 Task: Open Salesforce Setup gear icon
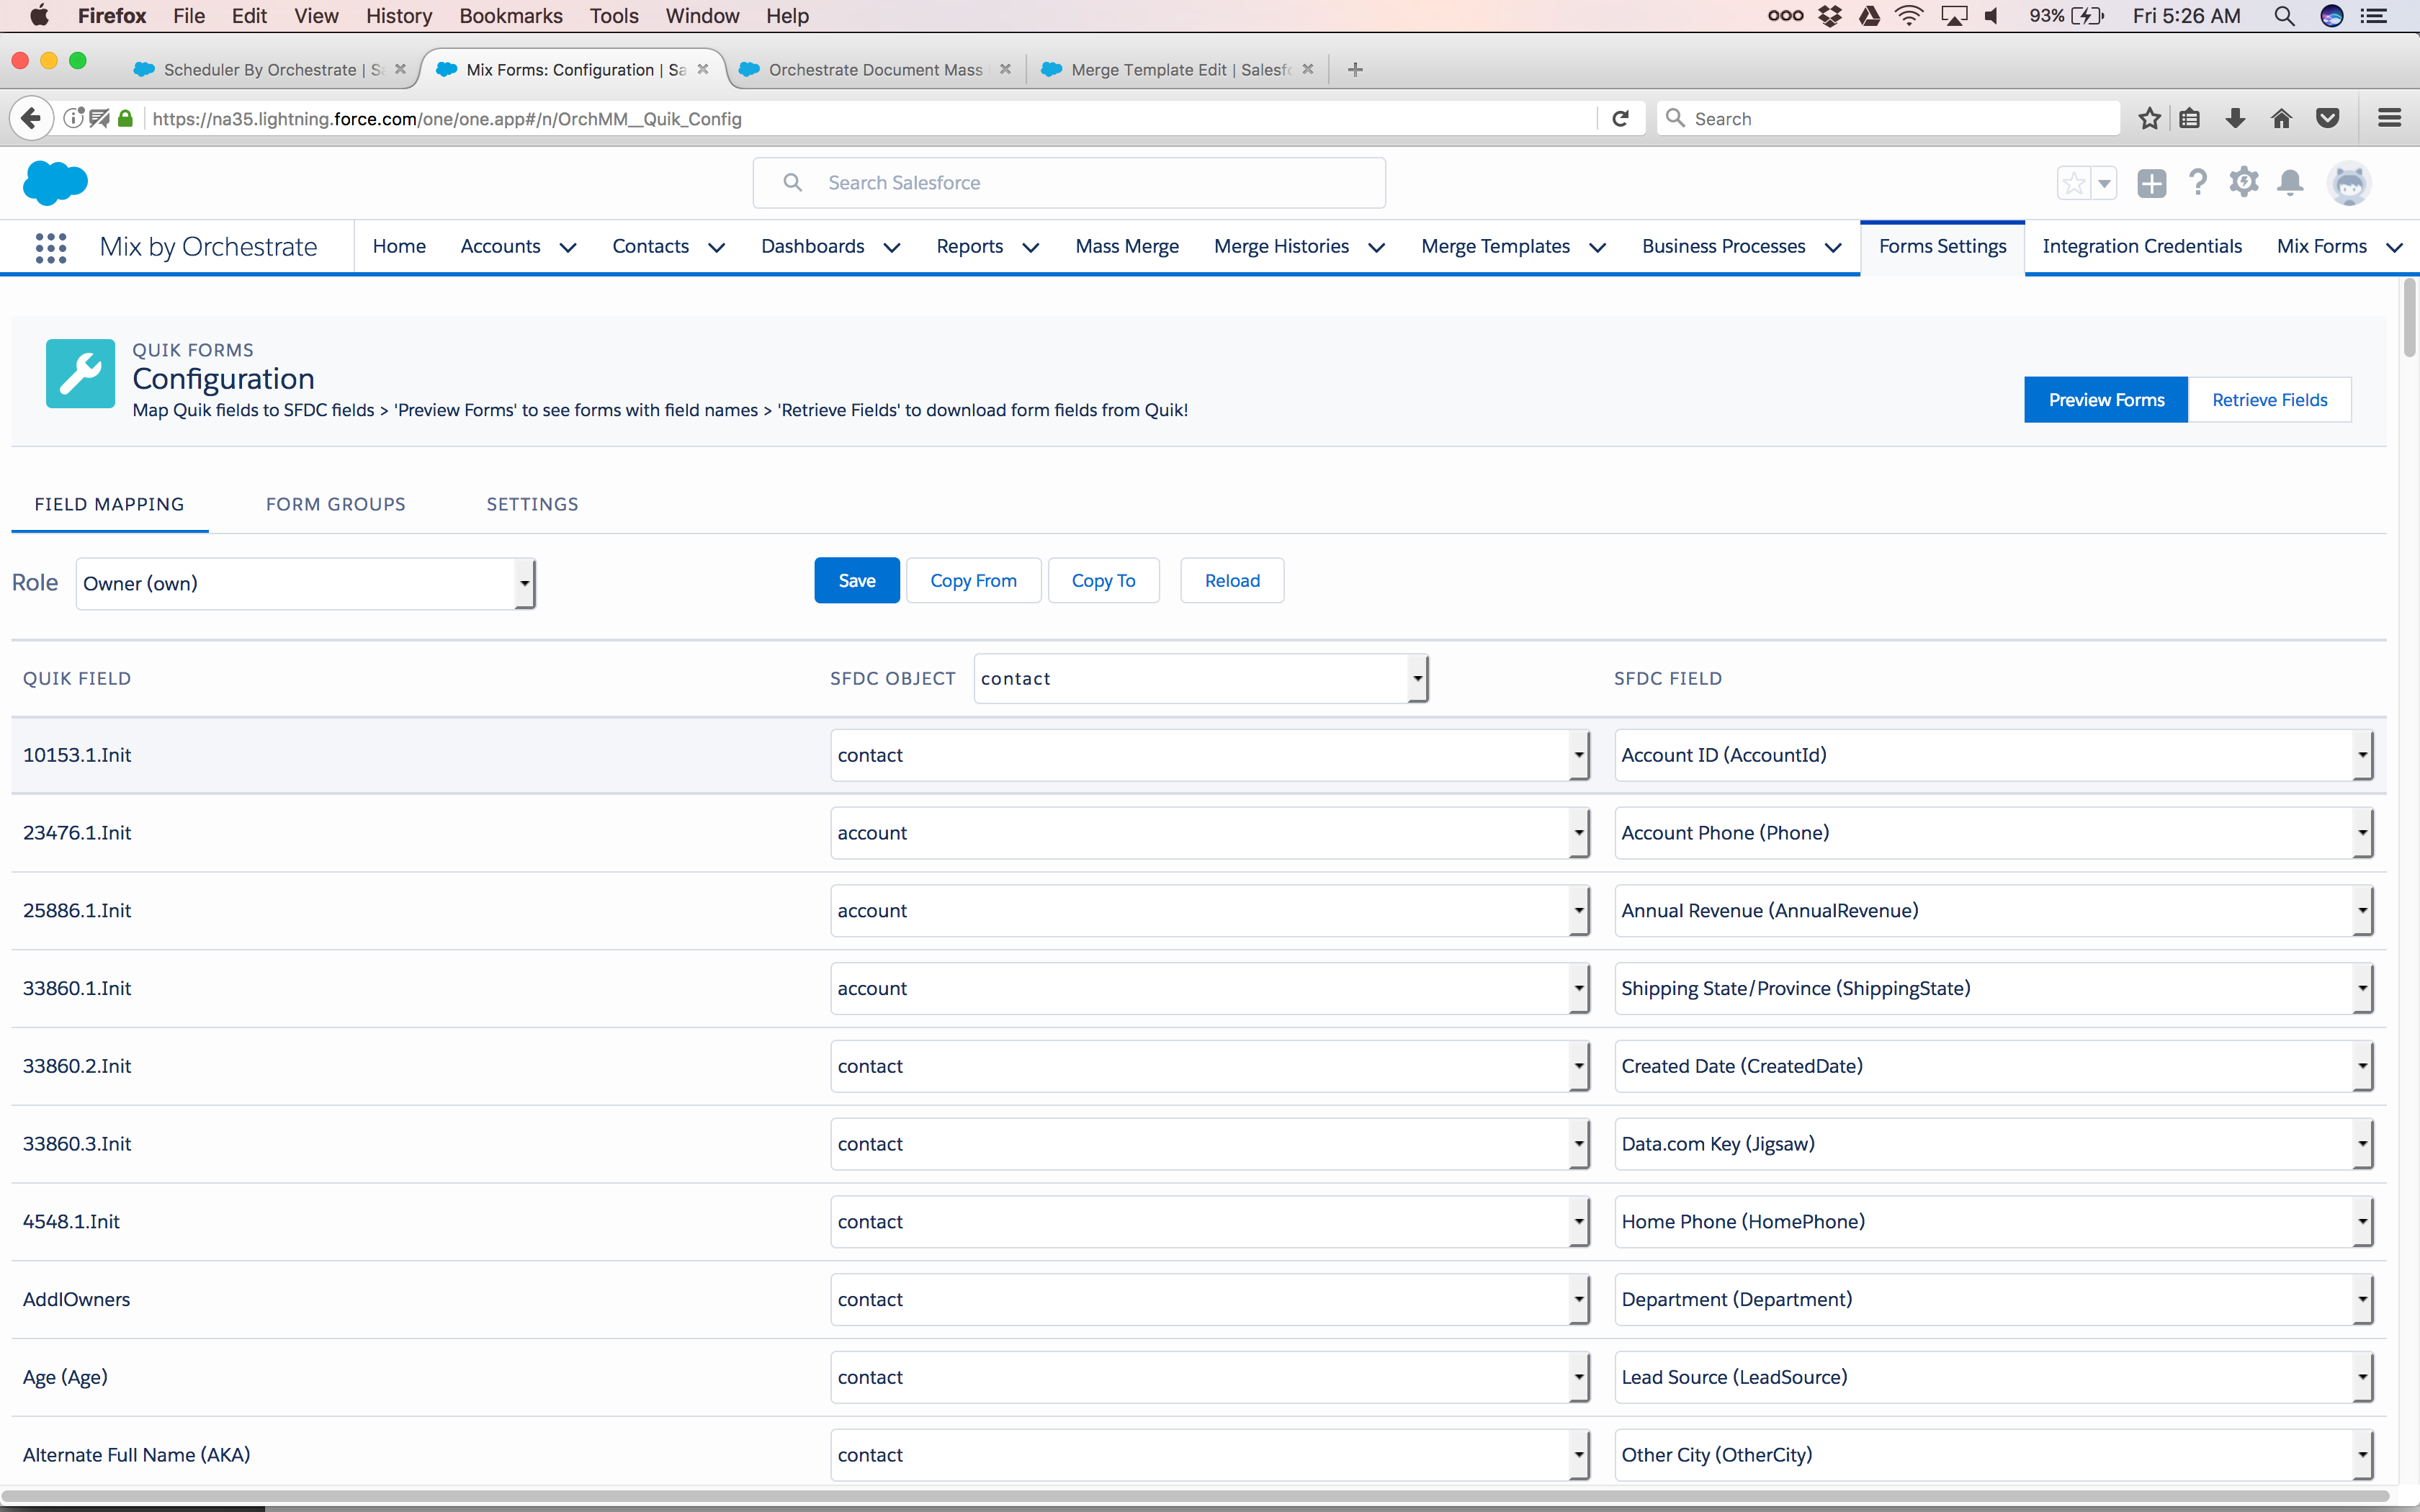[x=2244, y=182]
